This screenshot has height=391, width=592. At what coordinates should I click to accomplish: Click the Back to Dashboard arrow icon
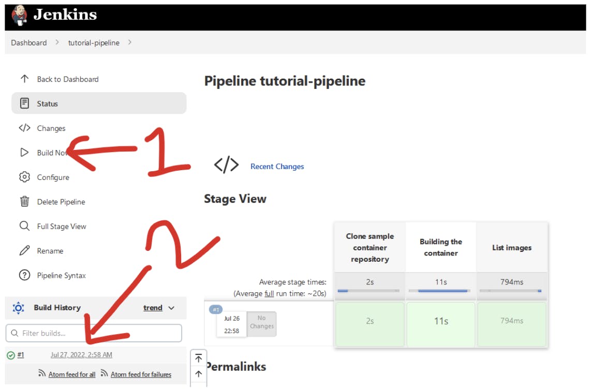coord(24,79)
